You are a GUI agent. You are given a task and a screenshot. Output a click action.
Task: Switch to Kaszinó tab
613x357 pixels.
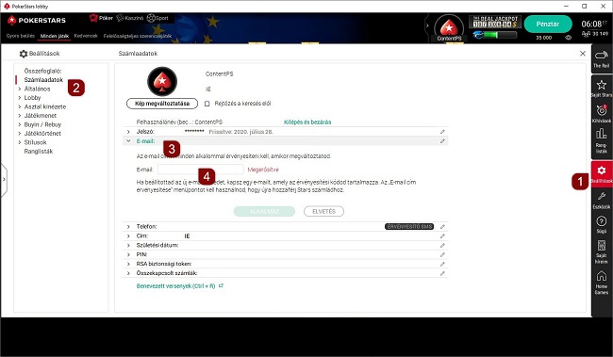[x=130, y=18]
